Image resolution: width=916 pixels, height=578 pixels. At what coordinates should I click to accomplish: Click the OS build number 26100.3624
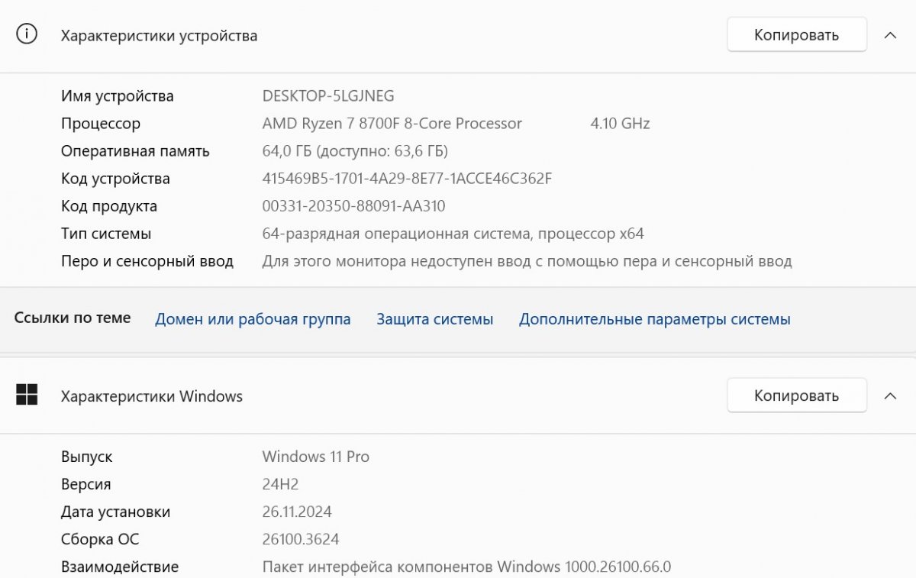[300, 539]
